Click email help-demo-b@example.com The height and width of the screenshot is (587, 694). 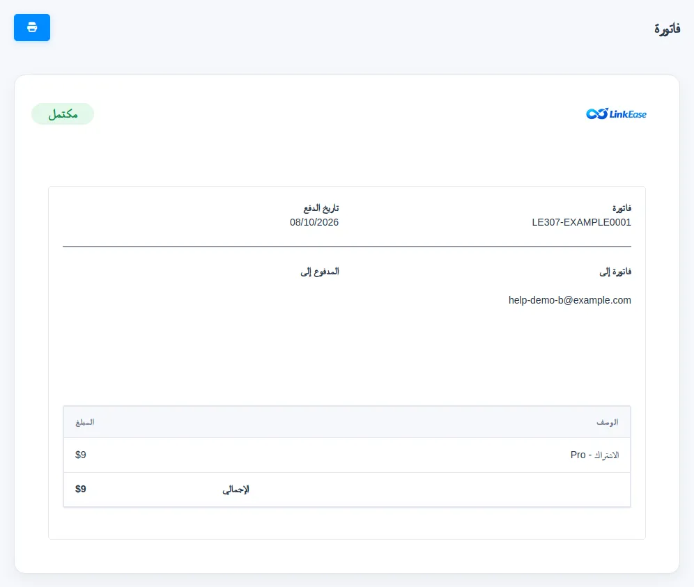[570, 300]
